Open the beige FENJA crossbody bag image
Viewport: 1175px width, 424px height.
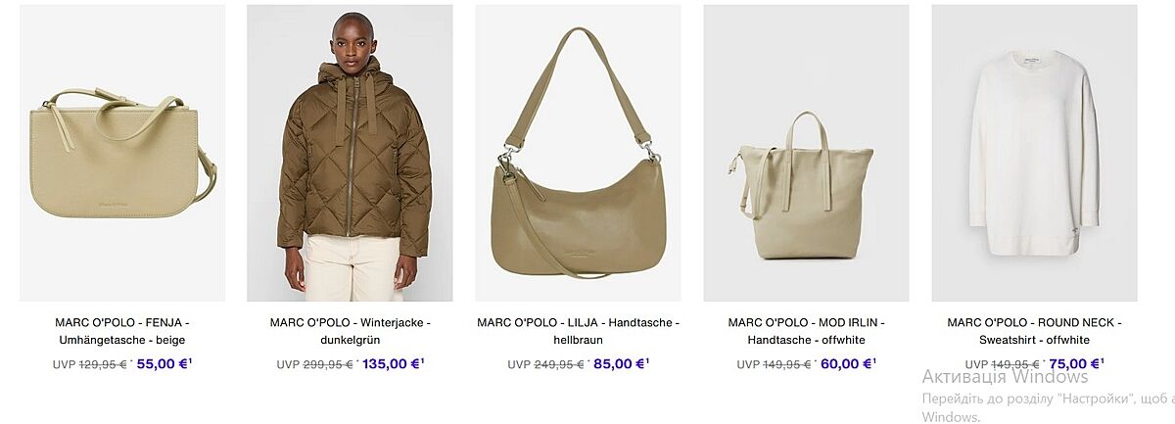[122, 153]
